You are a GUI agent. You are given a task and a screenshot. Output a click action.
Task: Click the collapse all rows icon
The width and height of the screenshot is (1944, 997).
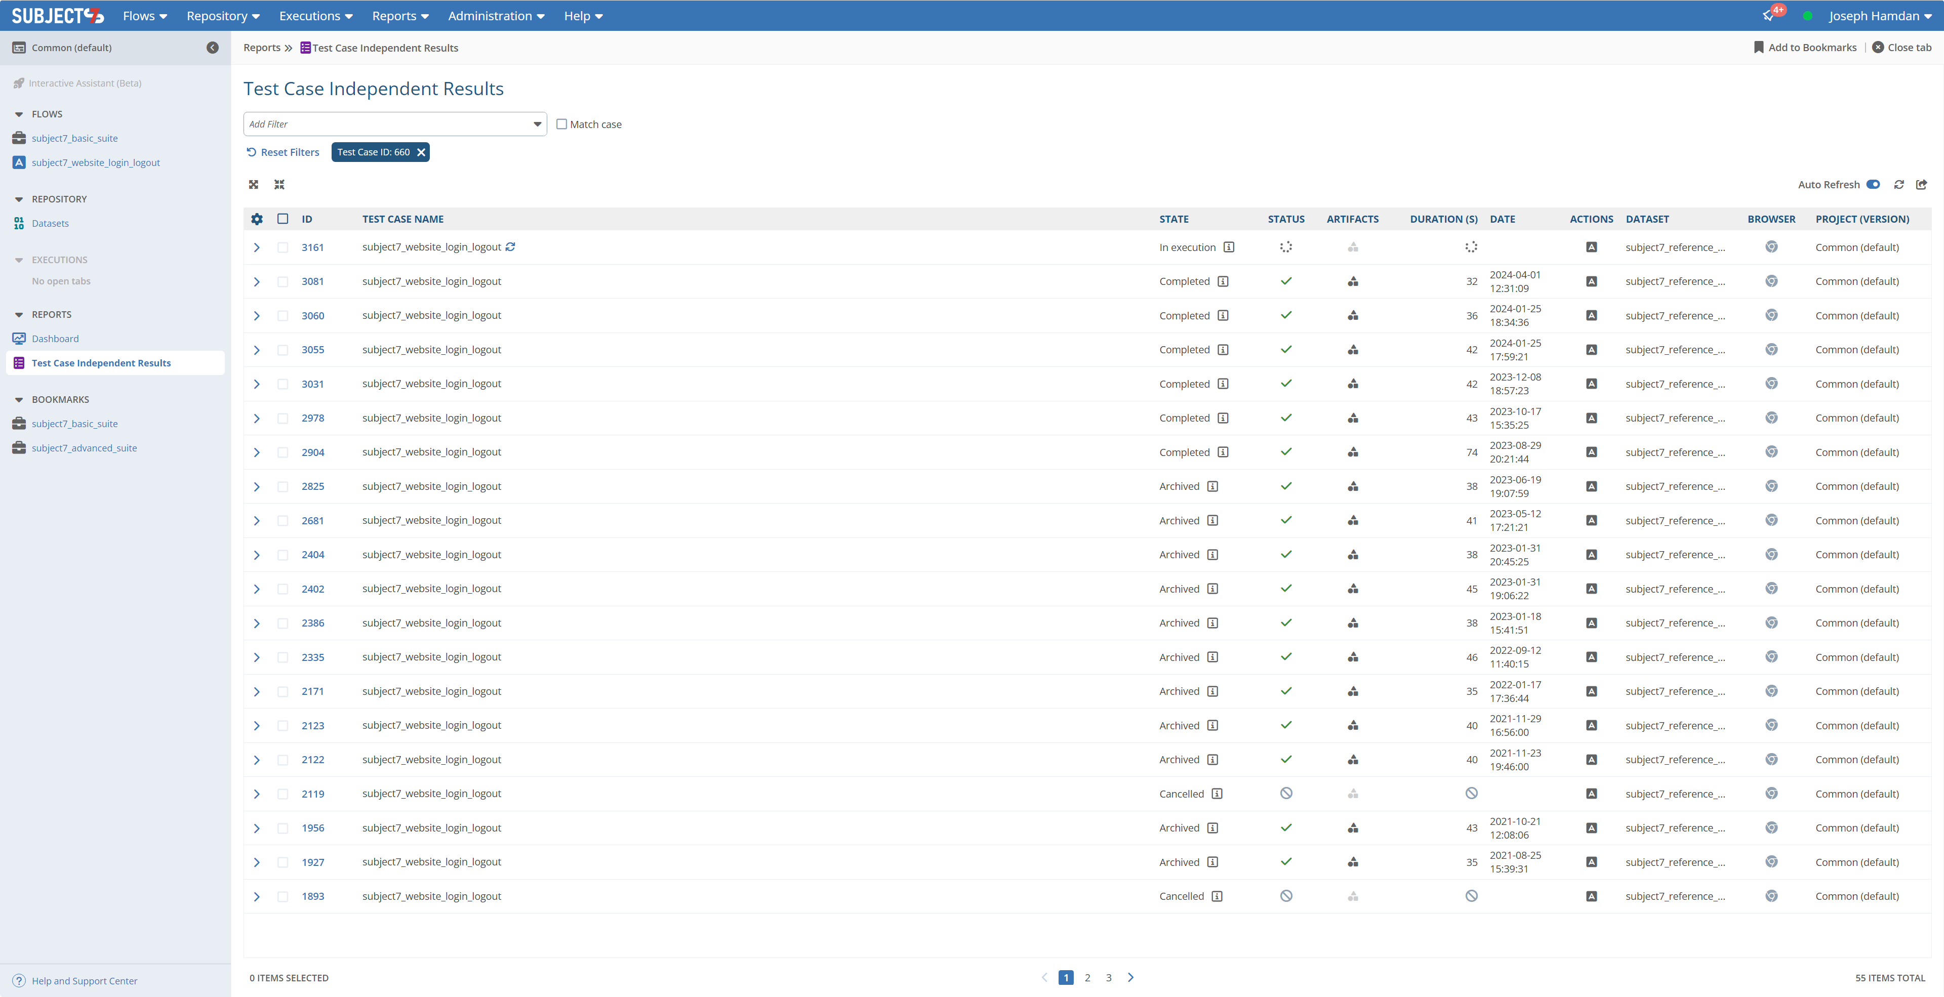pyautogui.click(x=279, y=185)
